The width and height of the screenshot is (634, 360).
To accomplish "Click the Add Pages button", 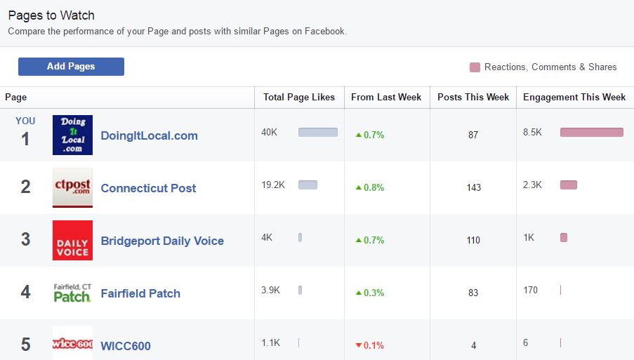I will (x=71, y=67).
